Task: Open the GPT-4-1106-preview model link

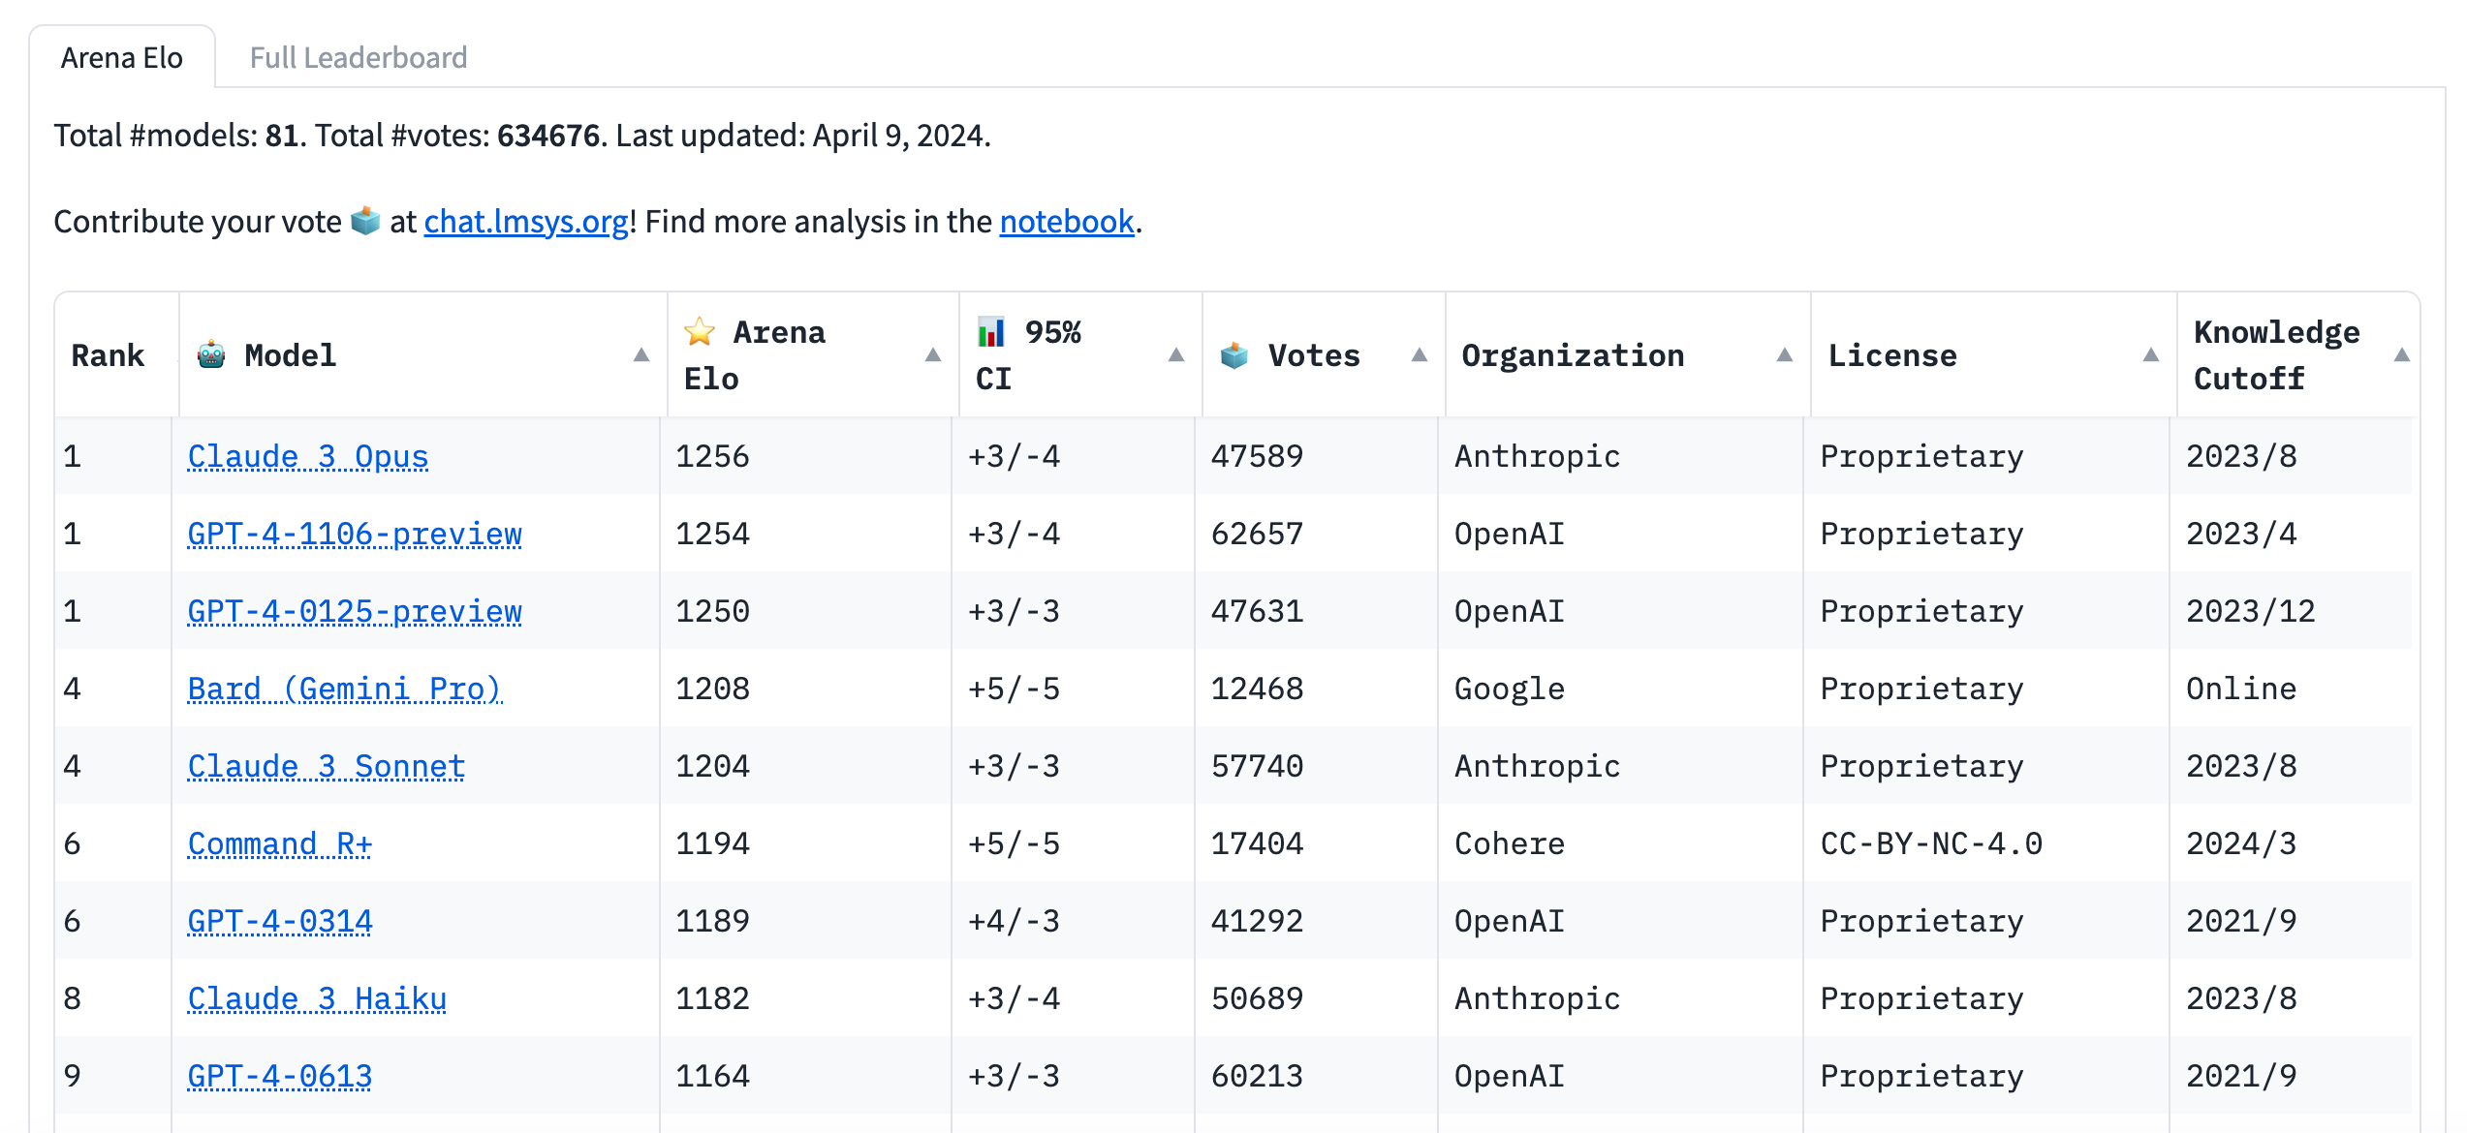Action: (355, 534)
